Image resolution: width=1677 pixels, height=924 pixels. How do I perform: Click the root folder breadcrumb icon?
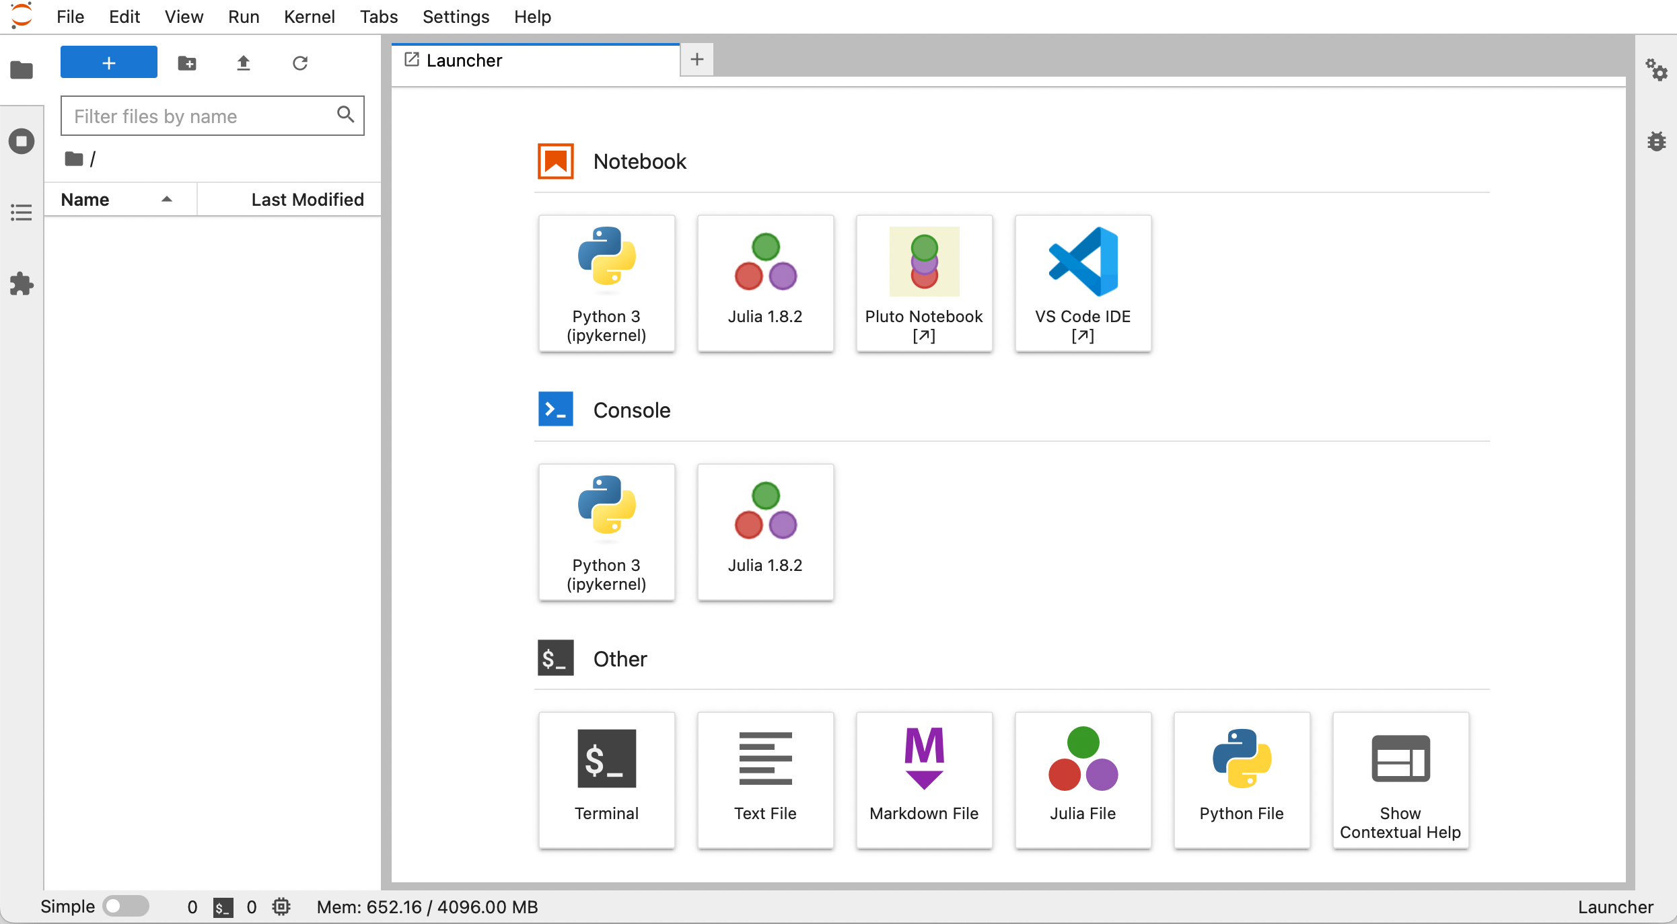coord(73,159)
